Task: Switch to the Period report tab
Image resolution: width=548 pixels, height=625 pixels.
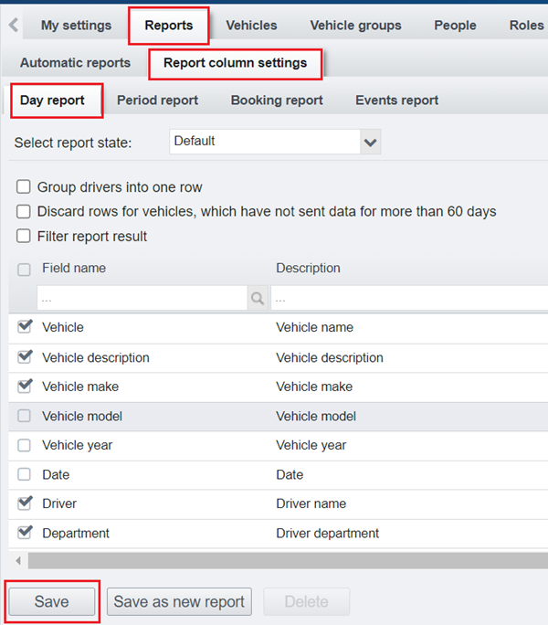Action: pos(157,101)
